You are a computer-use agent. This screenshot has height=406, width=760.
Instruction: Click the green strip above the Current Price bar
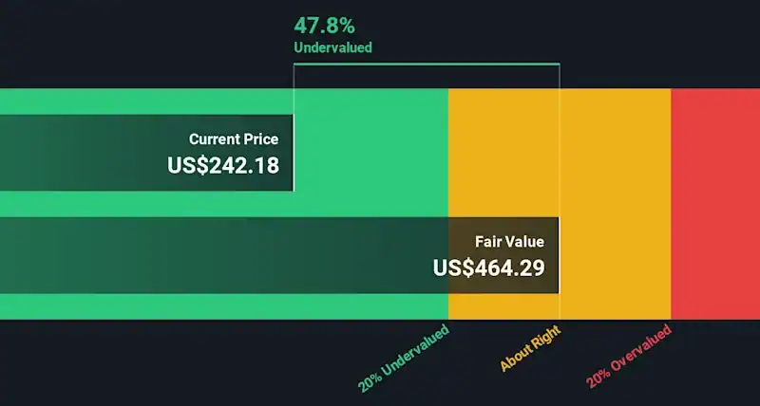pos(142,101)
